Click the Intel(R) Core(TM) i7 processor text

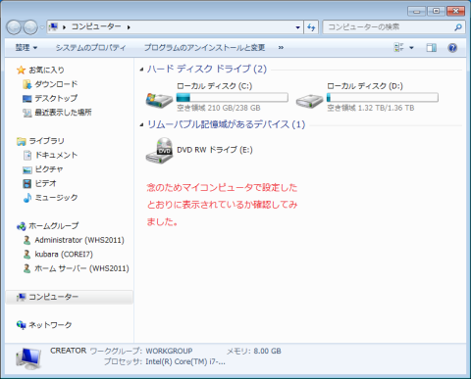pyautogui.click(x=185, y=361)
